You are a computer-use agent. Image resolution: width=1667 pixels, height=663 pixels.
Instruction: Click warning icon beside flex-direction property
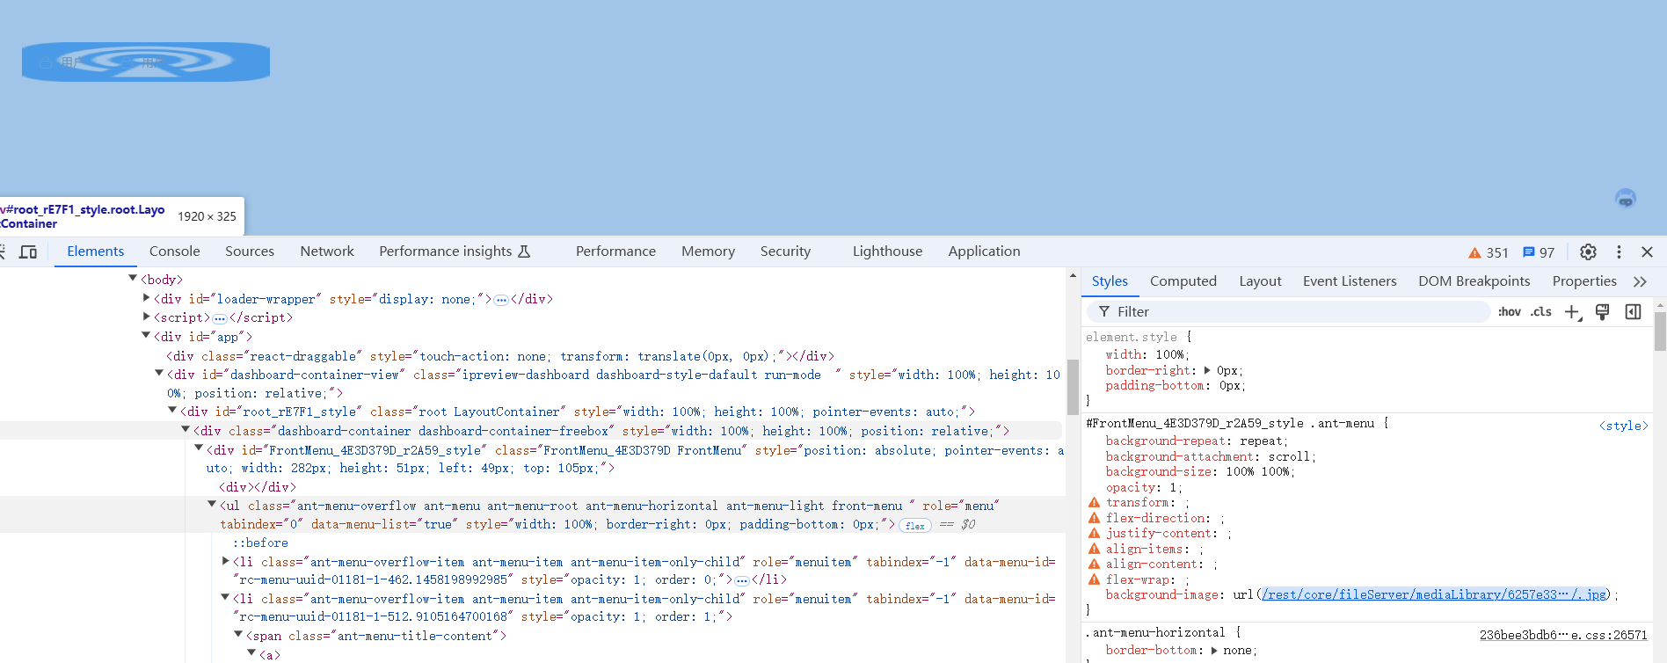pos(1094,518)
